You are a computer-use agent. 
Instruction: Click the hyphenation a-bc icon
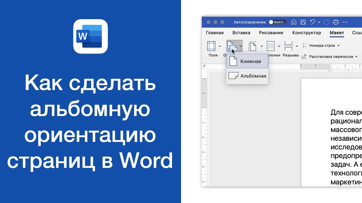click(304, 57)
